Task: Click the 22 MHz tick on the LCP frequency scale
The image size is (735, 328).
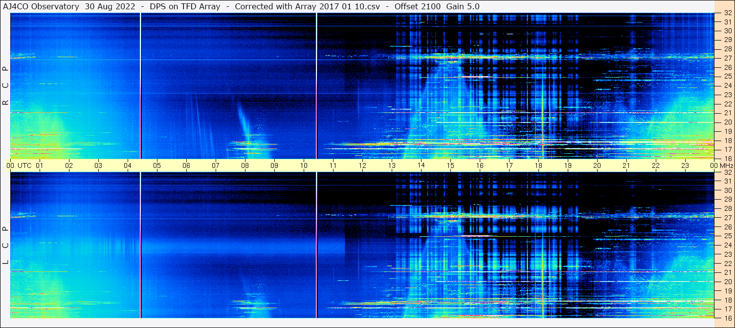Action: point(728,263)
